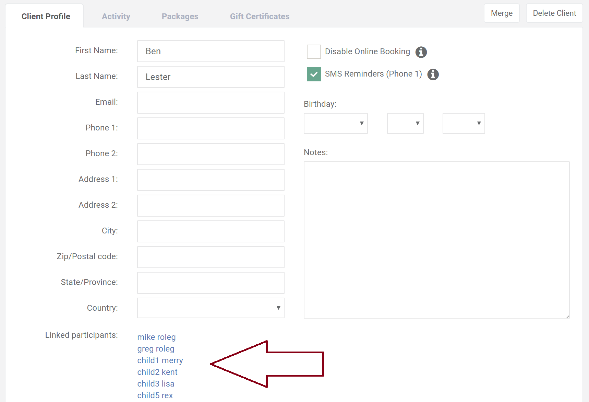
Task: Open the last Birthday dropdown
Action: coord(464,123)
